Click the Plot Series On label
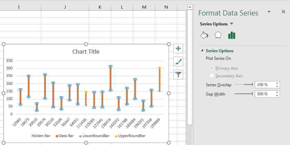Image resolution: width=290 pixels, height=145 pixels. coord(218,58)
